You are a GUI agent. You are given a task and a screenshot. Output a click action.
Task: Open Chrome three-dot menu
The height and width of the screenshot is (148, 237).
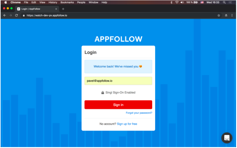[x=232, y=15]
